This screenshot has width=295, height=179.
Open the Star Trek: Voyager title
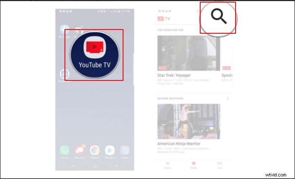point(174,75)
